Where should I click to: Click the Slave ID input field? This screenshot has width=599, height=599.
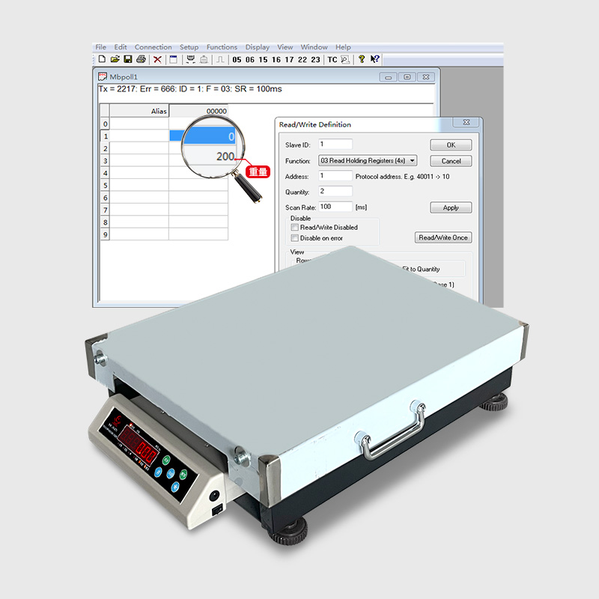tap(335, 145)
